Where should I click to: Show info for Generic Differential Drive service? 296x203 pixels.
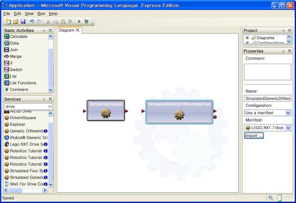(x=46, y=131)
